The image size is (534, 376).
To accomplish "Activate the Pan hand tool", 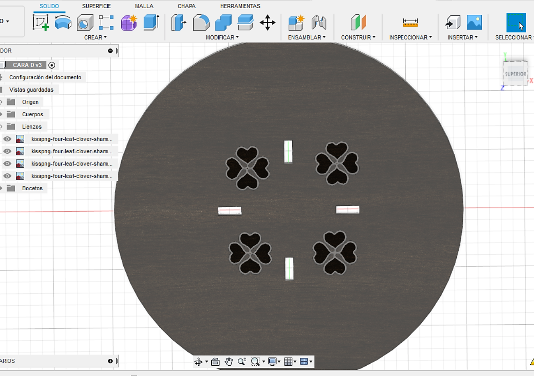I will pyautogui.click(x=229, y=362).
